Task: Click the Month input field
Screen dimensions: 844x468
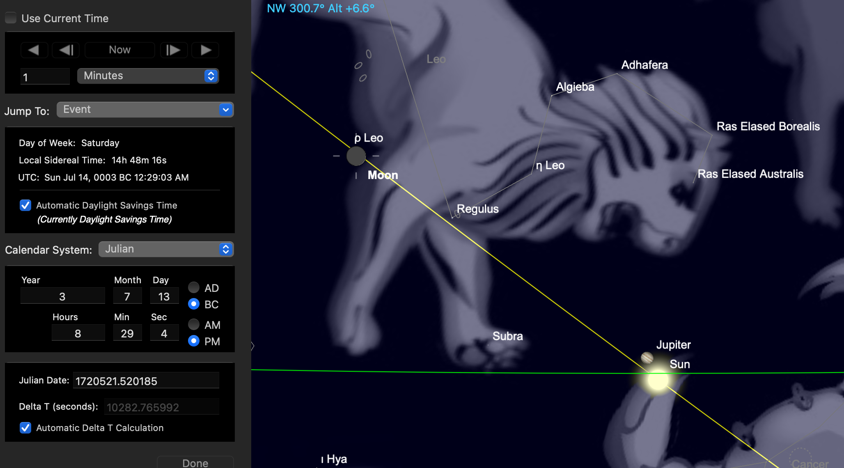Action: pos(127,296)
